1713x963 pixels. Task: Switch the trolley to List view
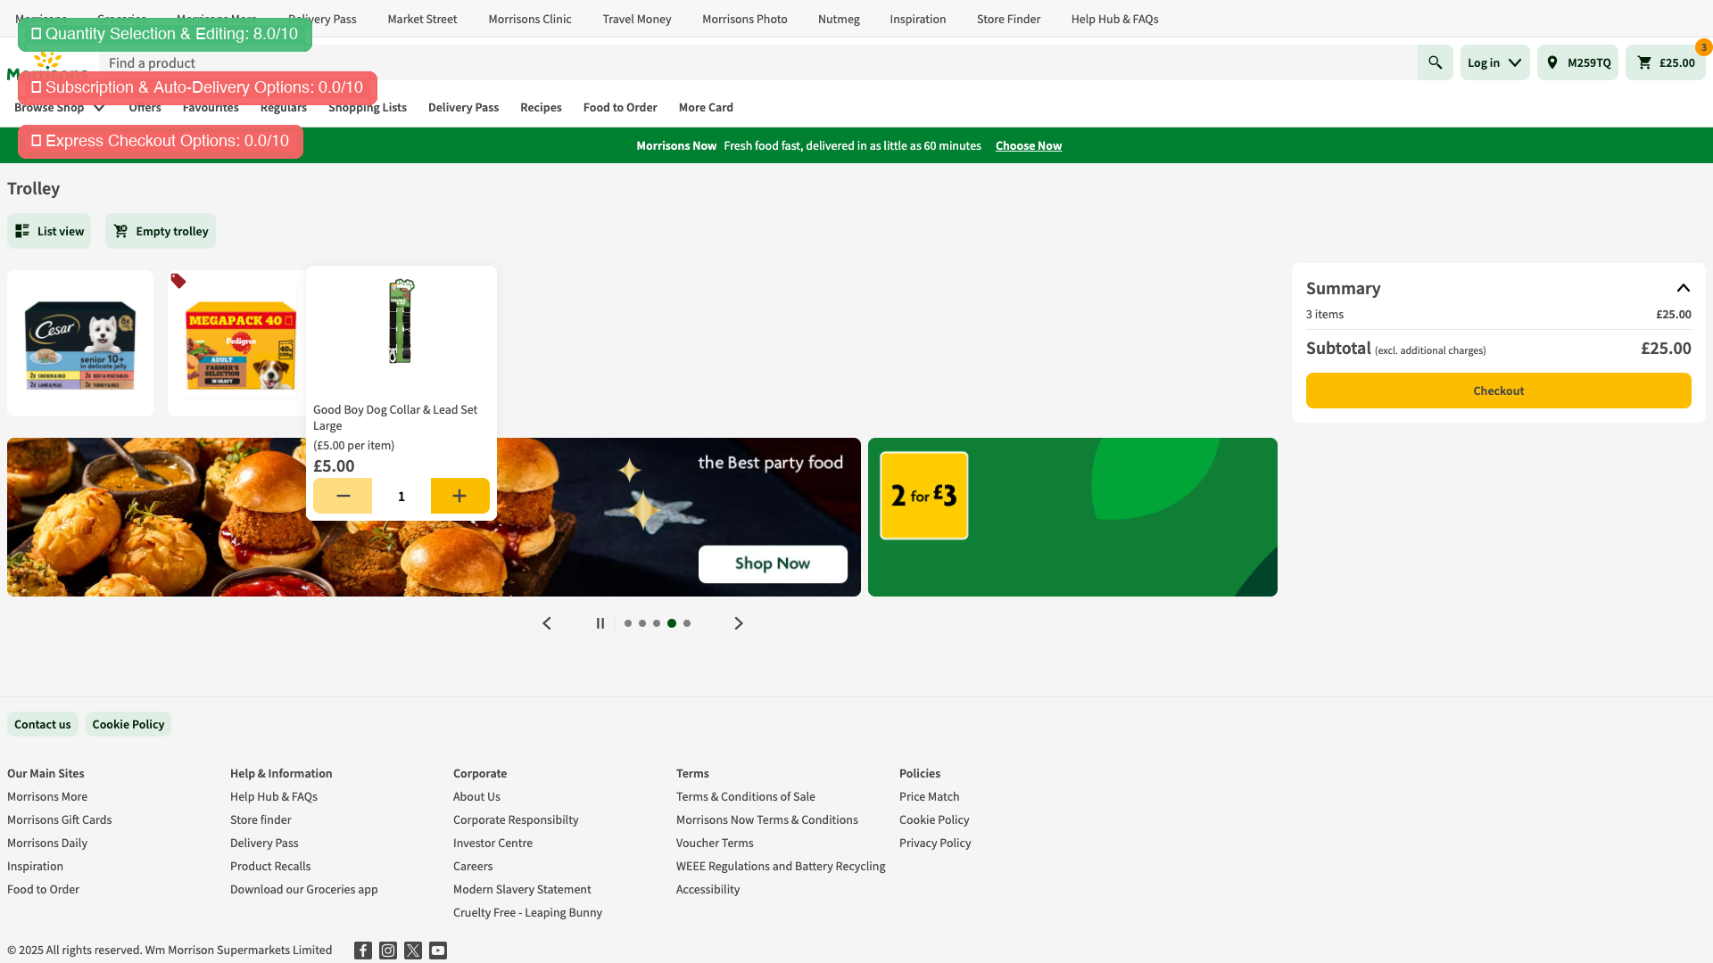click(x=49, y=231)
